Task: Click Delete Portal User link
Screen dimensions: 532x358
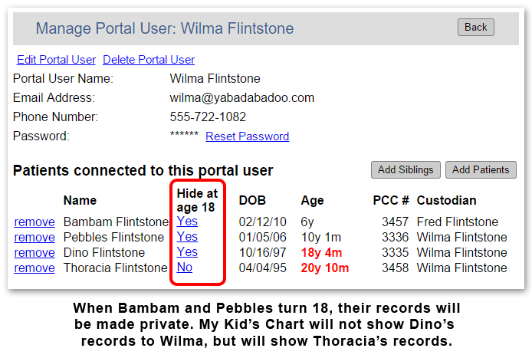Action: point(149,60)
